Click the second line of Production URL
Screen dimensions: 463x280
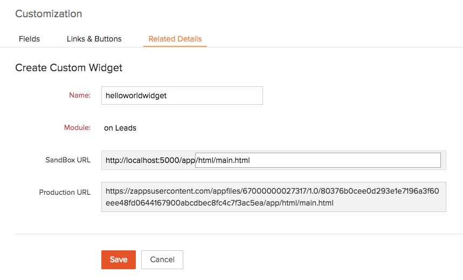[x=219, y=203]
